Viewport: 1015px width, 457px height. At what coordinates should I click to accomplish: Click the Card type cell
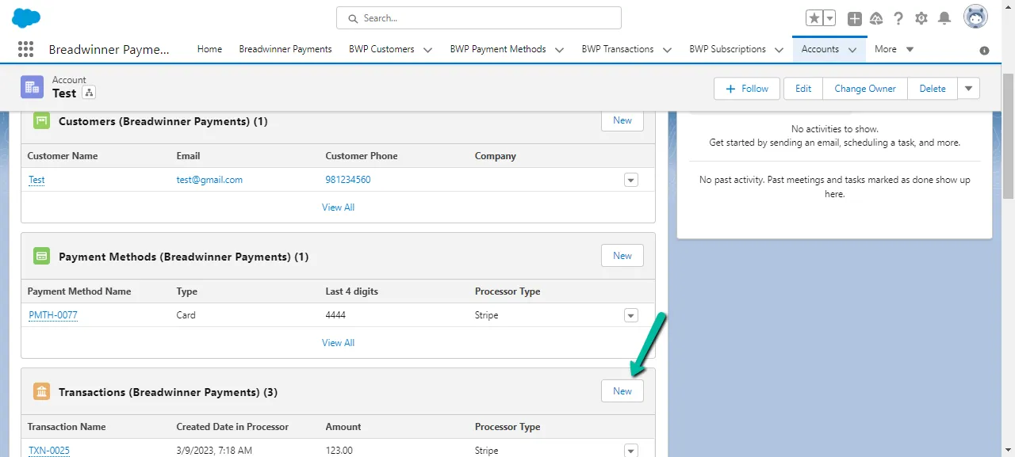[186, 315]
